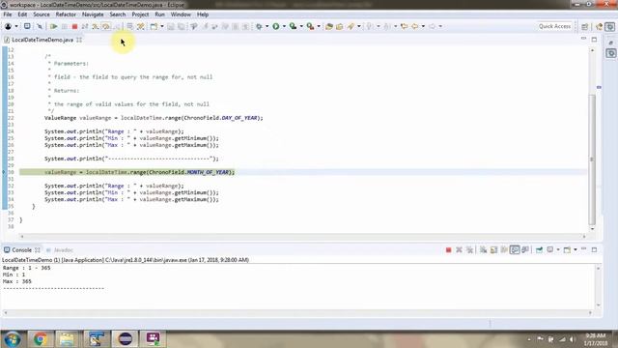Toggle Scroll Lock in Console toolbar
618x348 pixels.
(x=493, y=249)
